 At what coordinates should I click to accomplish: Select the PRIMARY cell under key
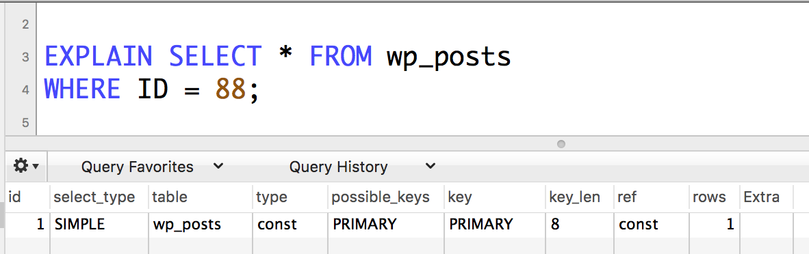(495, 224)
